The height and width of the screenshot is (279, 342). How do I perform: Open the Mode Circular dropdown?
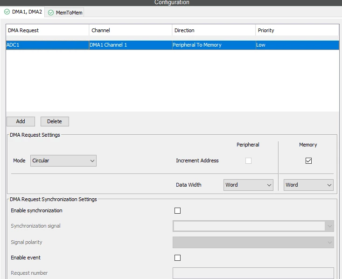tap(63, 161)
